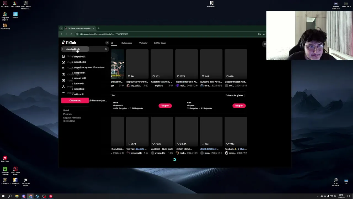Viewport: 353px width, 199px height.
Task: Open VALORANT desktop shortcut
Action: click(x=5, y=4)
